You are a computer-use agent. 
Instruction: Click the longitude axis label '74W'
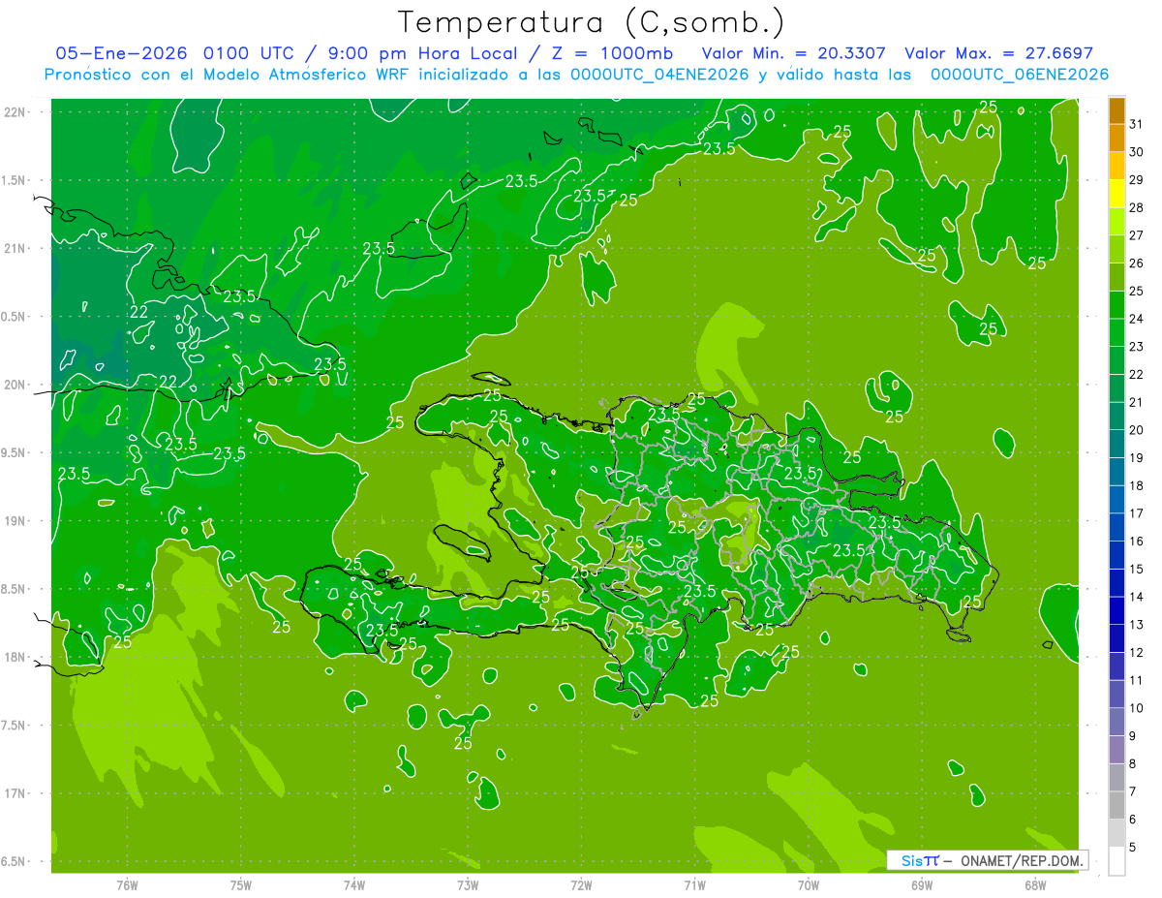pos(353,884)
